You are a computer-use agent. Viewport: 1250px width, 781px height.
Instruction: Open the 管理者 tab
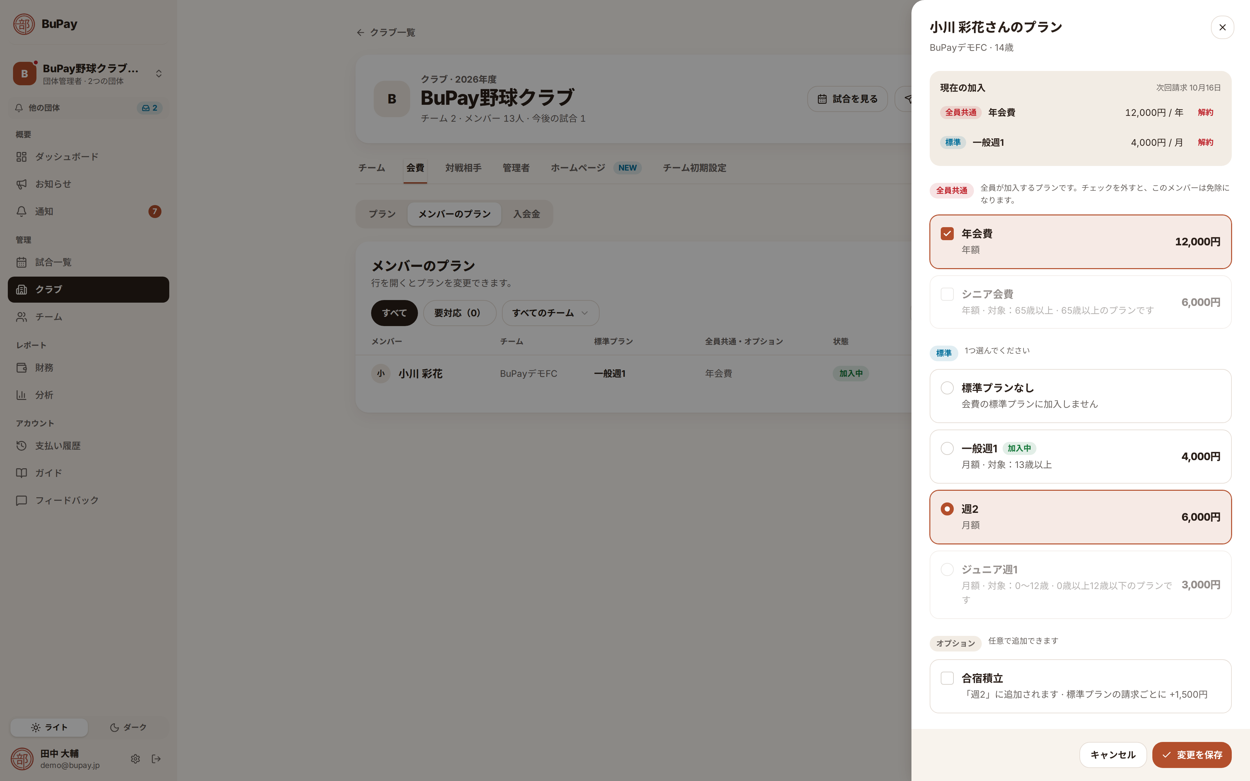tap(516, 168)
